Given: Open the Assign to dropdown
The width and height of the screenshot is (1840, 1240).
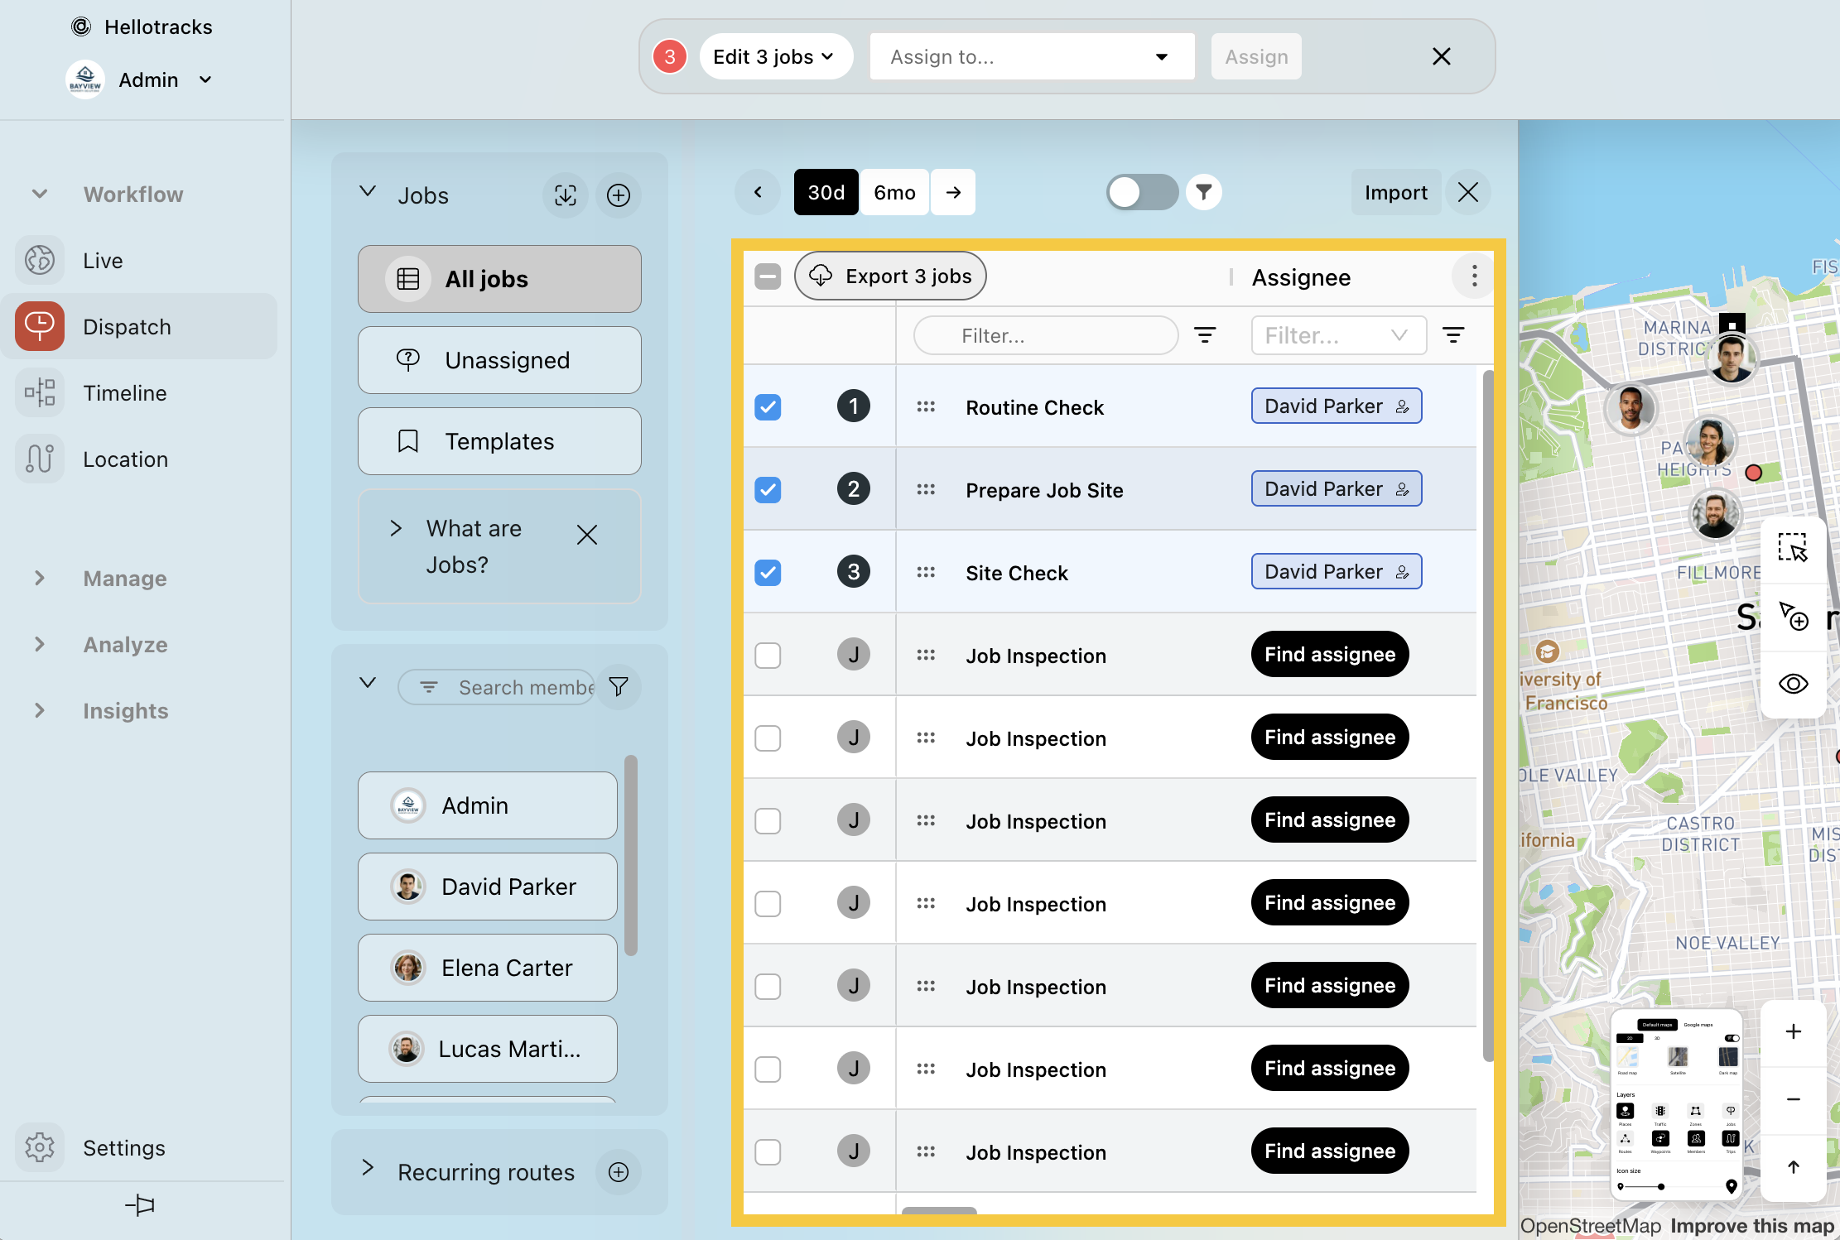Looking at the screenshot, I should [x=1031, y=56].
